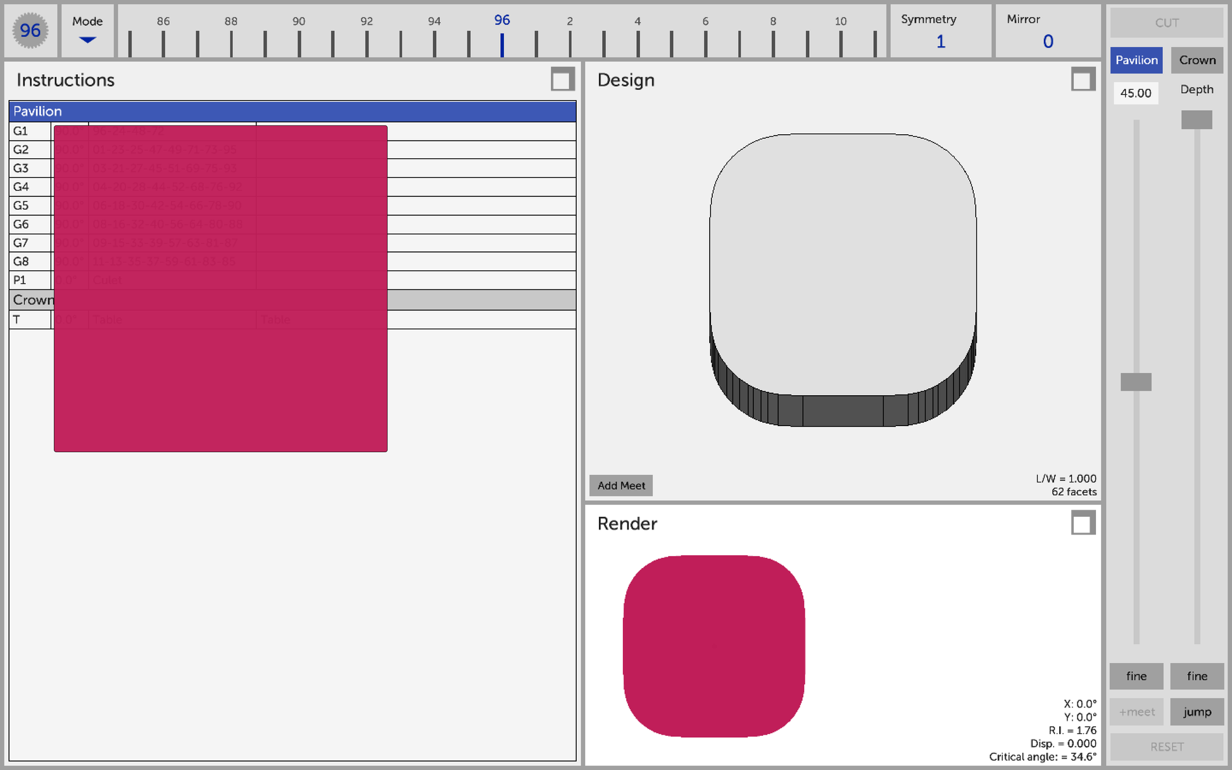This screenshot has height=770, width=1232.
Task: Click the +meet button
Action: pos(1136,712)
